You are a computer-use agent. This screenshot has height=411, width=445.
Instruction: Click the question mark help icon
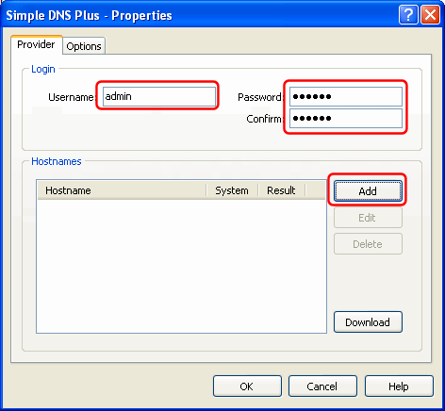pos(408,15)
